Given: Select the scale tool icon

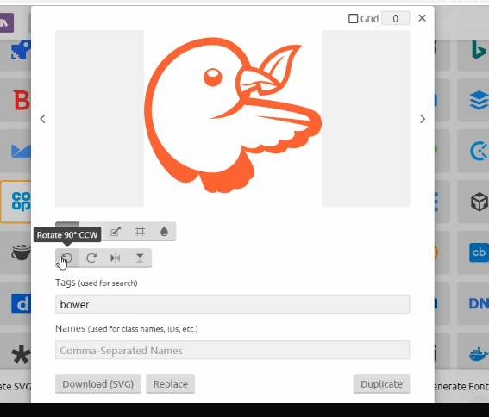Looking at the screenshot, I should (x=116, y=232).
